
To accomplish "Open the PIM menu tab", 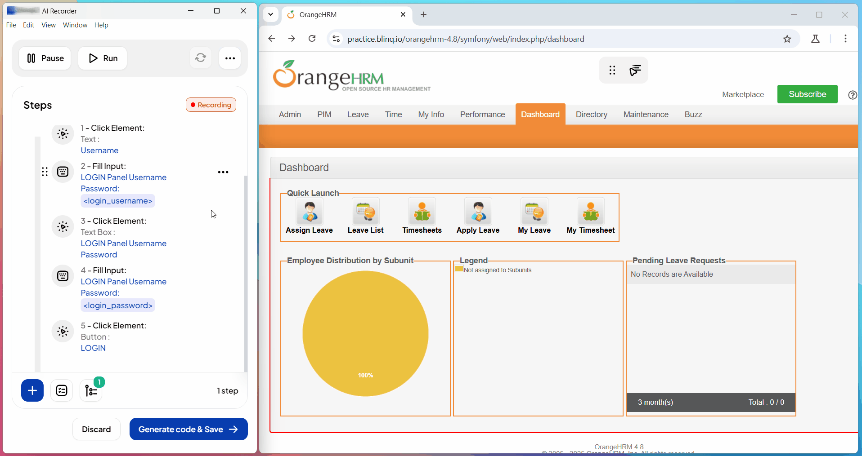I will [x=324, y=115].
